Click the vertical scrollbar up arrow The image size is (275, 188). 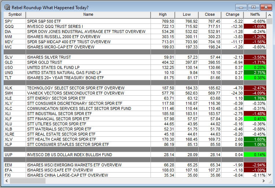(270, 15)
